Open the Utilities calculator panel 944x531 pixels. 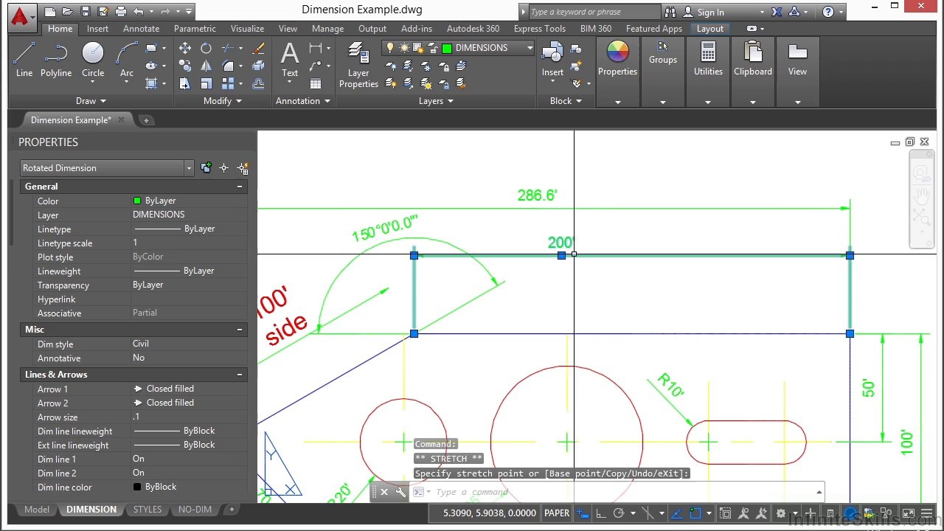point(708,59)
